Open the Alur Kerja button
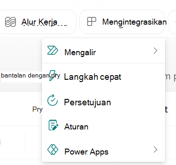176x165 pixels. click(38, 22)
